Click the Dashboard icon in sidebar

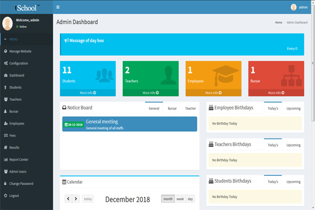[5, 76]
